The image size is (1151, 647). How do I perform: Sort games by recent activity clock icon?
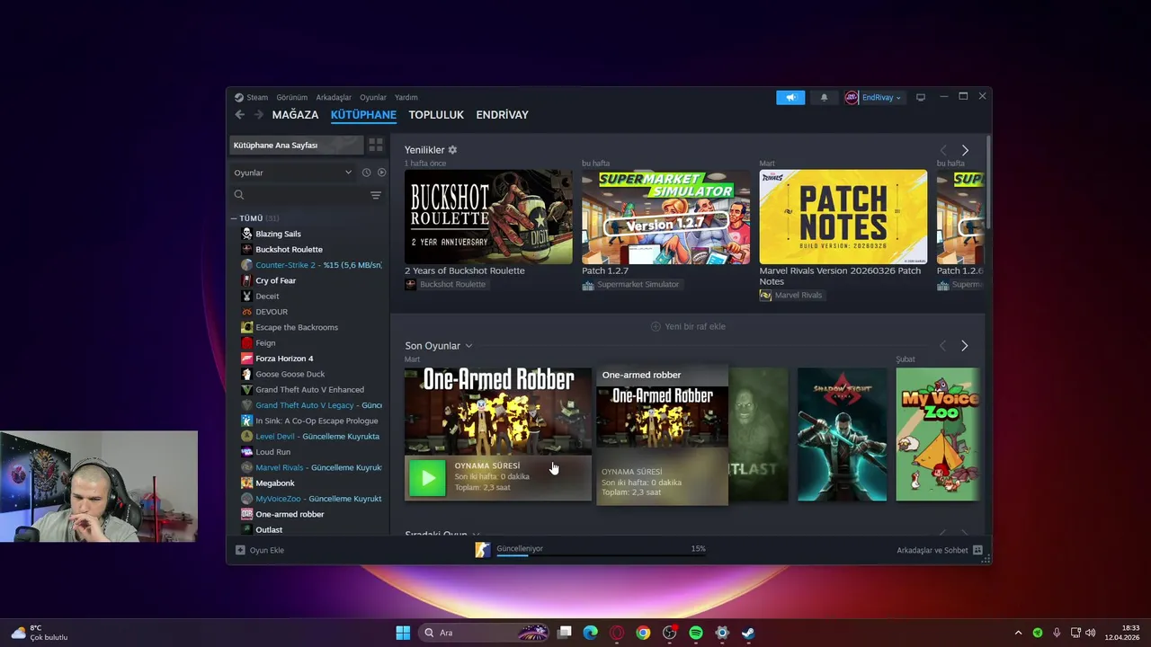click(367, 173)
